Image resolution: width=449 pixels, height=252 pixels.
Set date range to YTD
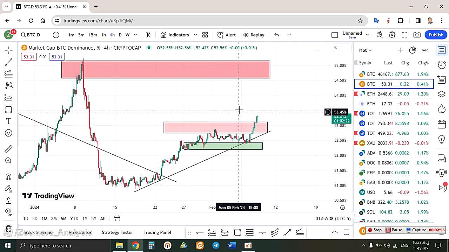click(74, 218)
